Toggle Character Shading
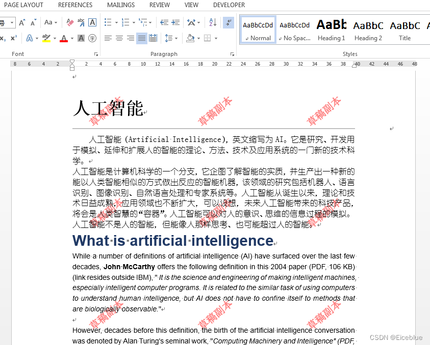The height and width of the screenshot is (345, 430). (81, 38)
